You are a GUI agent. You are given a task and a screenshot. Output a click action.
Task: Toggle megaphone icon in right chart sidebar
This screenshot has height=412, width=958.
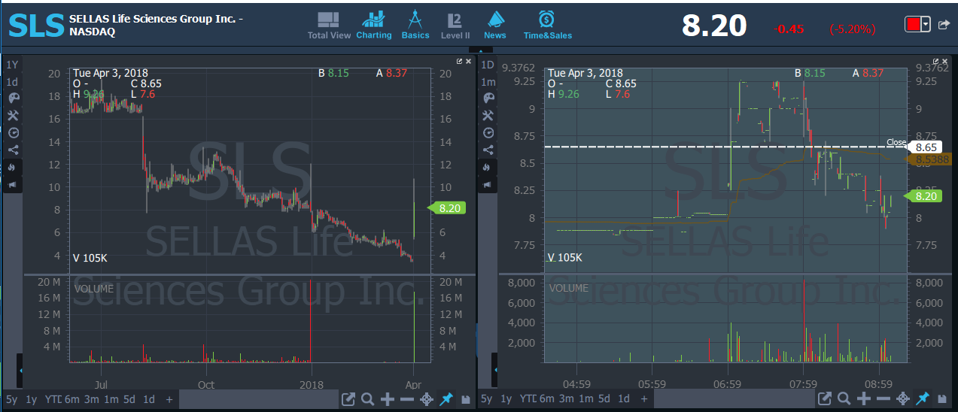[x=488, y=184]
